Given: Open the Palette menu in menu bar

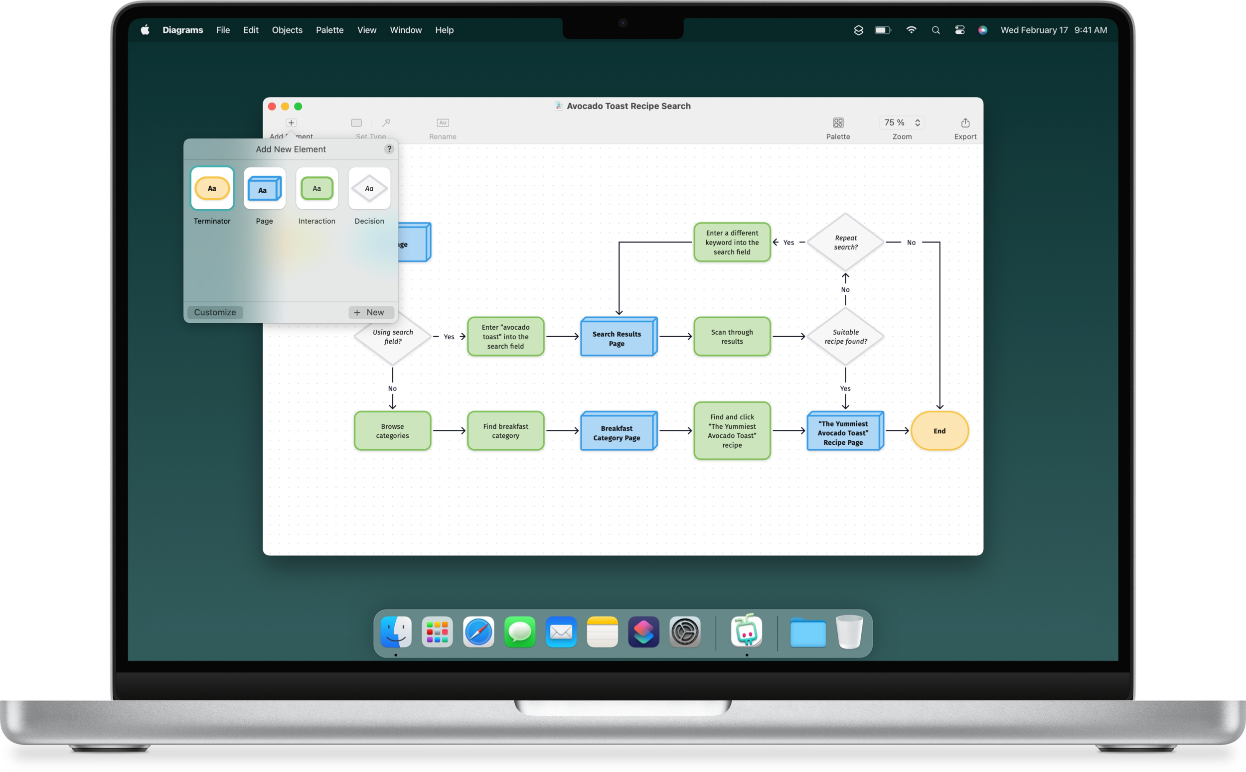Looking at the screenshot, I should click(329, 30).
